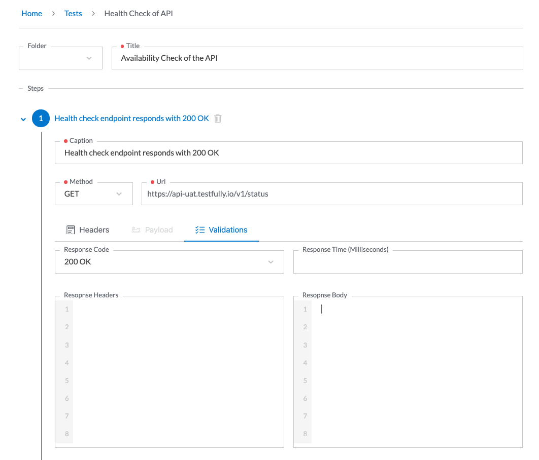
Task: Focus the Response Time (Milliseconds) field
Action: pyautogui.click(x=408, y=262)
